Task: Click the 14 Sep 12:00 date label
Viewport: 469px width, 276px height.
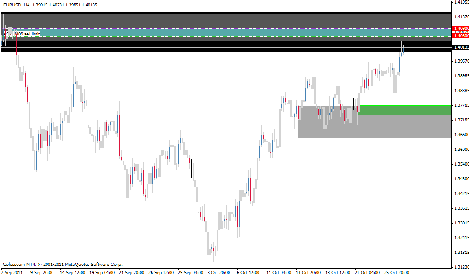Action: [72, 272]
